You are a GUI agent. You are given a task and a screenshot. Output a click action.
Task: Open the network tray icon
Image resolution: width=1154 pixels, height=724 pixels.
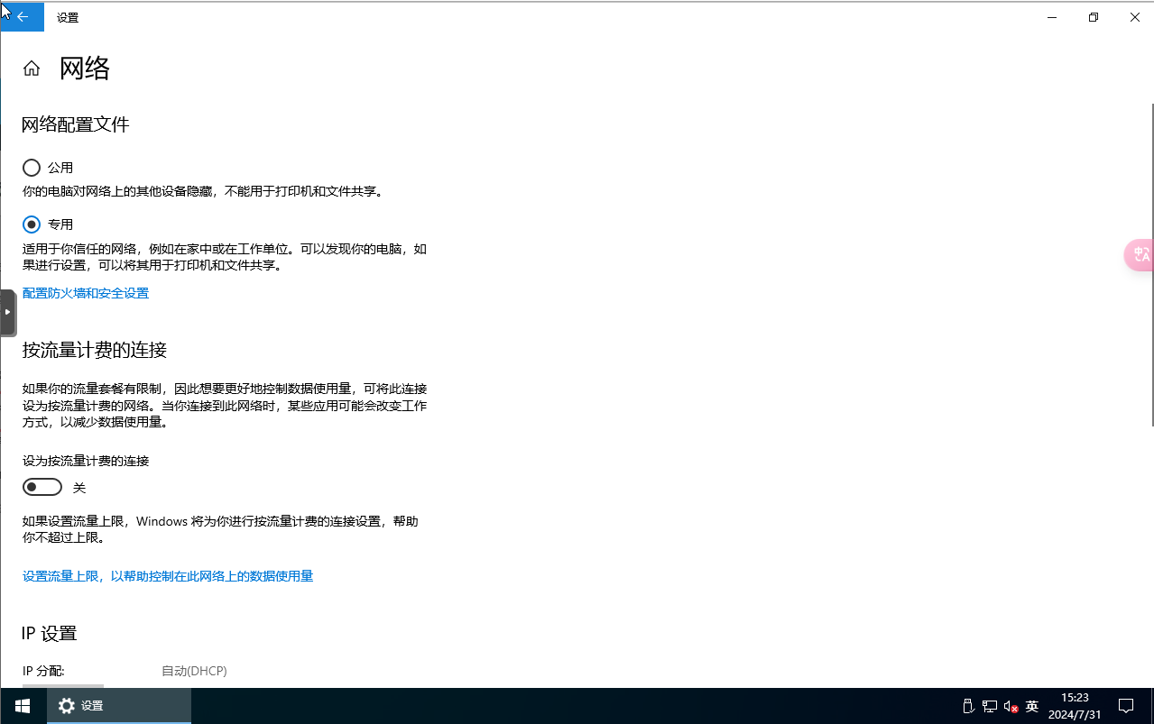coord(990,706)
